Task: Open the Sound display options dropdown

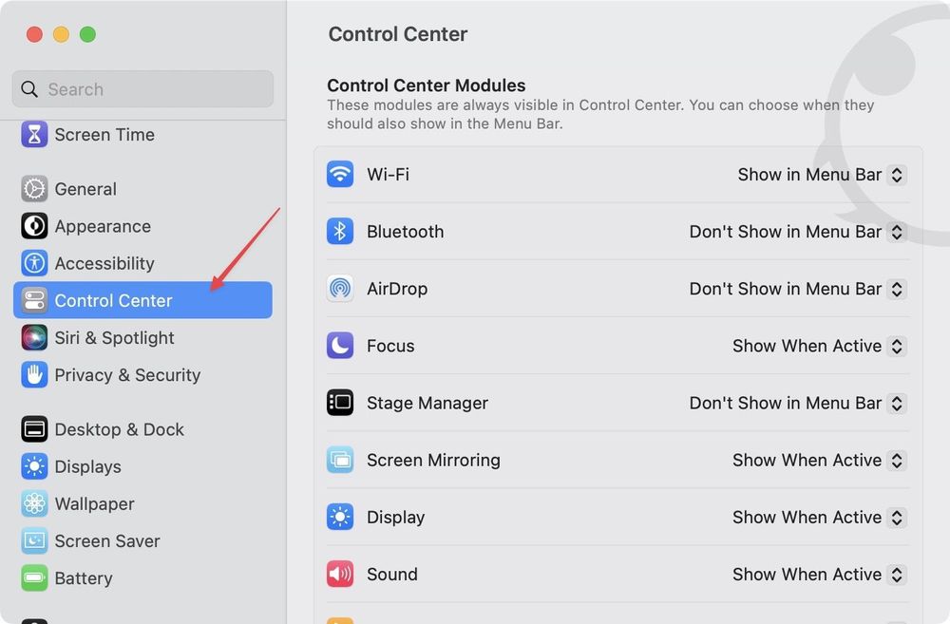Action: tap(818, 574)
